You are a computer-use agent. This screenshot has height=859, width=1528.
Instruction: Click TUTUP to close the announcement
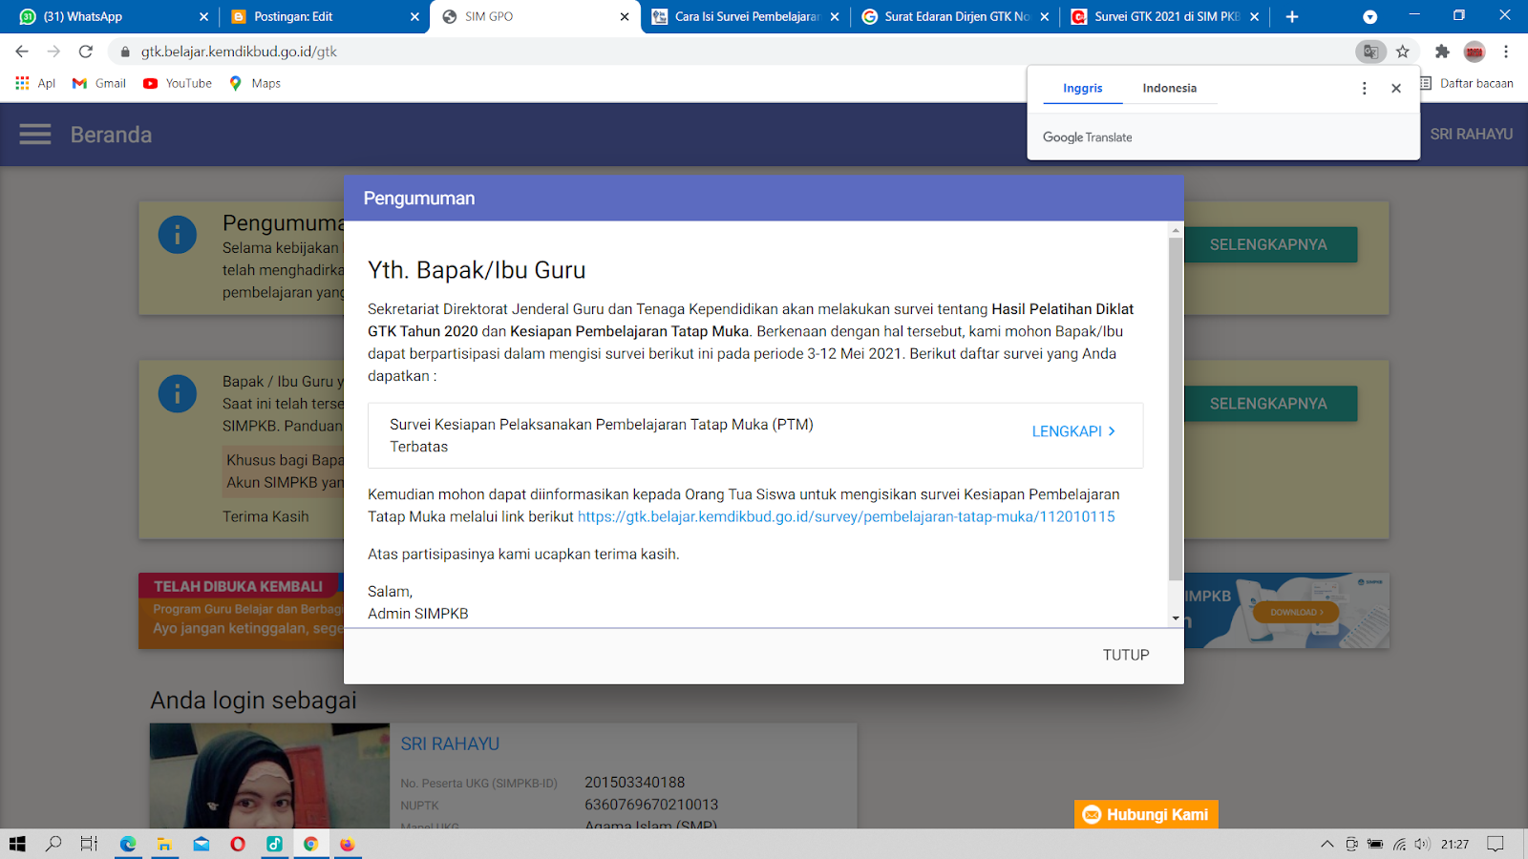click(1126, 655)
